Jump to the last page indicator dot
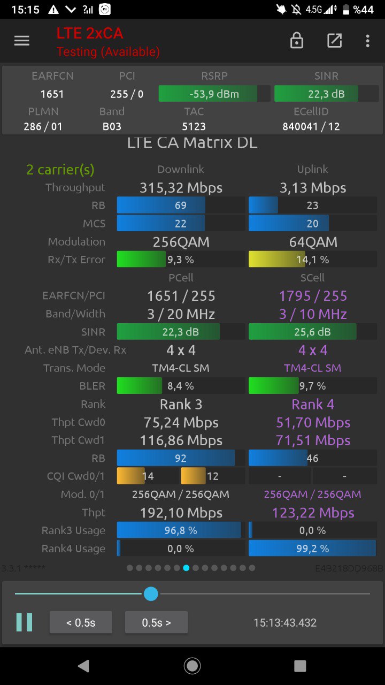This screenshot has width=385, height=685. tap(252, 568)
